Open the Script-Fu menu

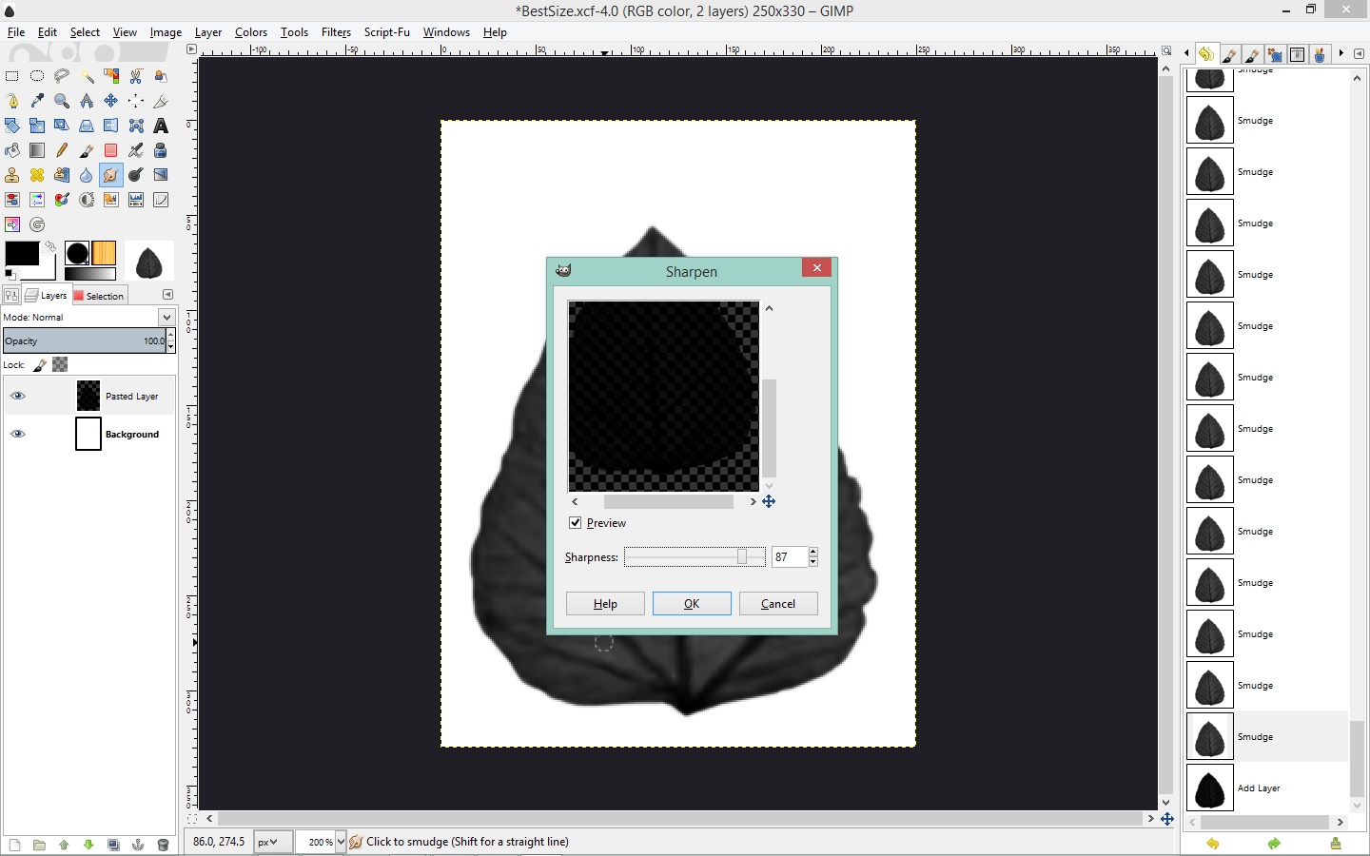tap(387, 32)
